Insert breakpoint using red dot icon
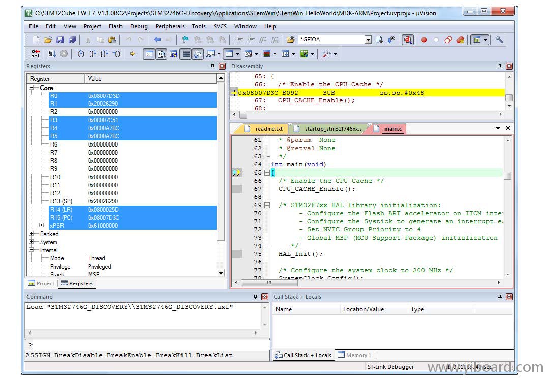The height and width of the screenshot is (378, 545). (423, 40)
